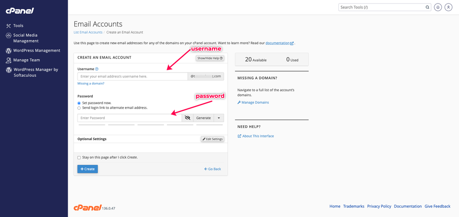
Task: Click the WordPress Manager by Softaculous icon
Action: [9, 70]
